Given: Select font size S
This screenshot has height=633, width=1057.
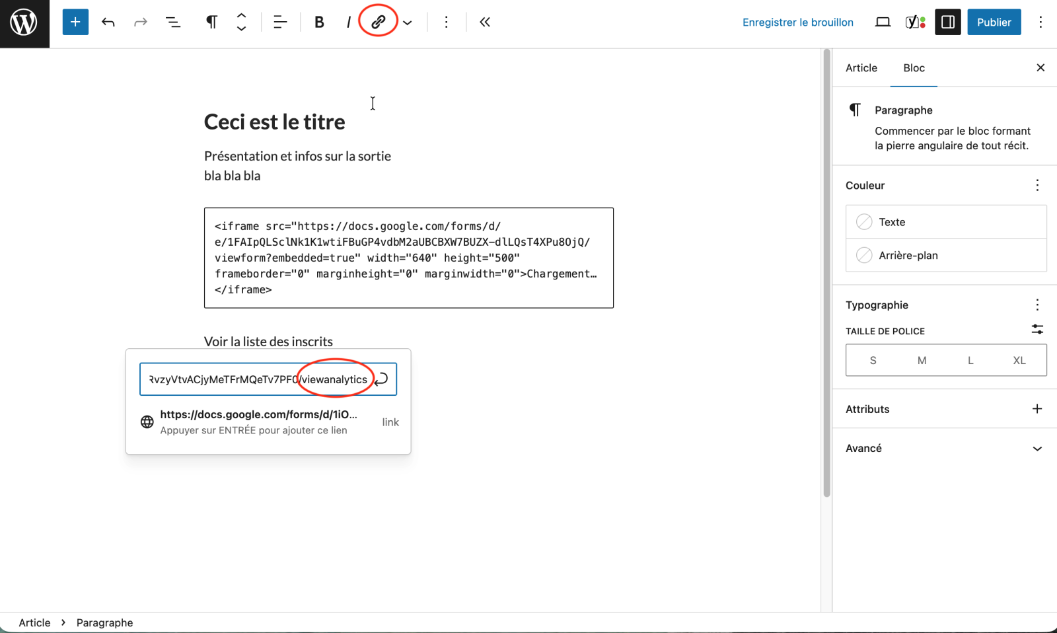Looking at the screenshot, I should click(873, 361).
